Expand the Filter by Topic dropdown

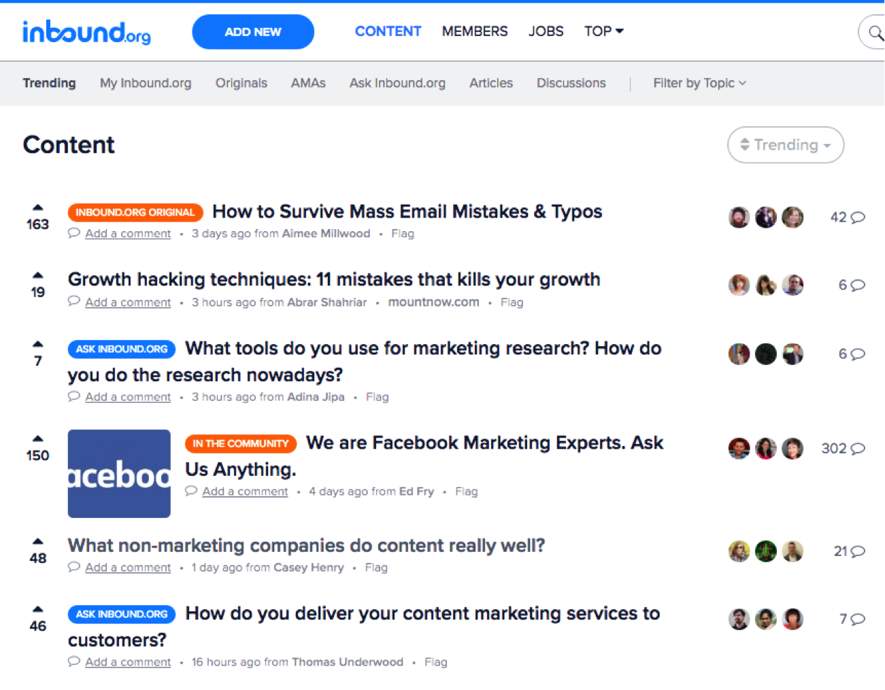tap(699, 83)
